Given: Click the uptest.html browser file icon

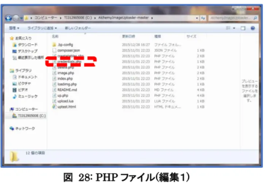Looking at the screenshot, I should [54, 107].
